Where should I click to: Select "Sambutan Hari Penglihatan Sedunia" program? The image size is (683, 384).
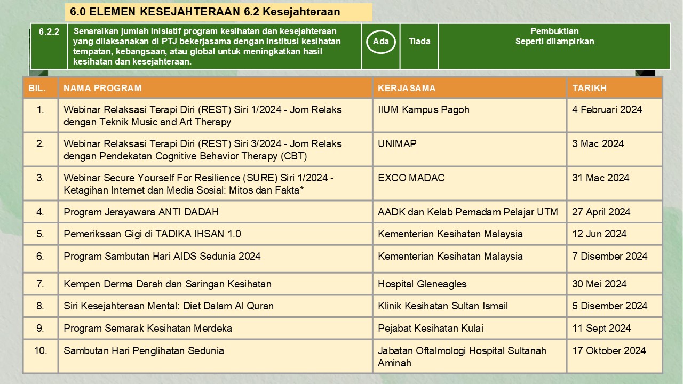click(x=144, y=350)
